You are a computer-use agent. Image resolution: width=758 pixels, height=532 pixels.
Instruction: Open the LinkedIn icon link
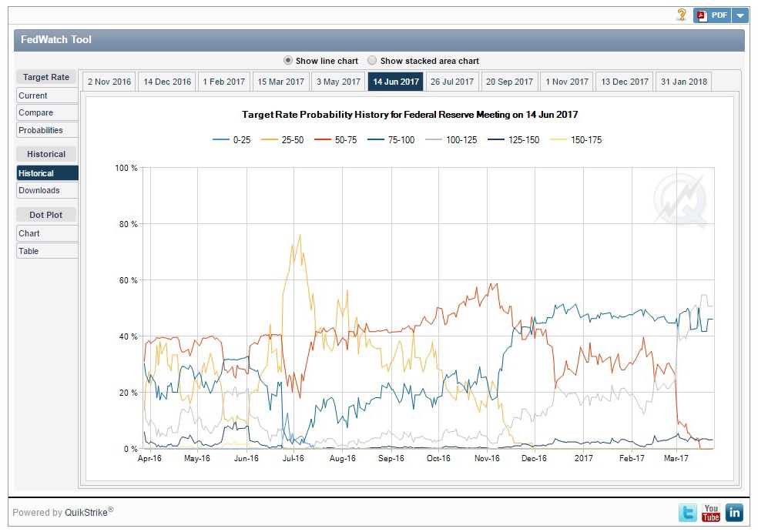(x=734, y=512)
